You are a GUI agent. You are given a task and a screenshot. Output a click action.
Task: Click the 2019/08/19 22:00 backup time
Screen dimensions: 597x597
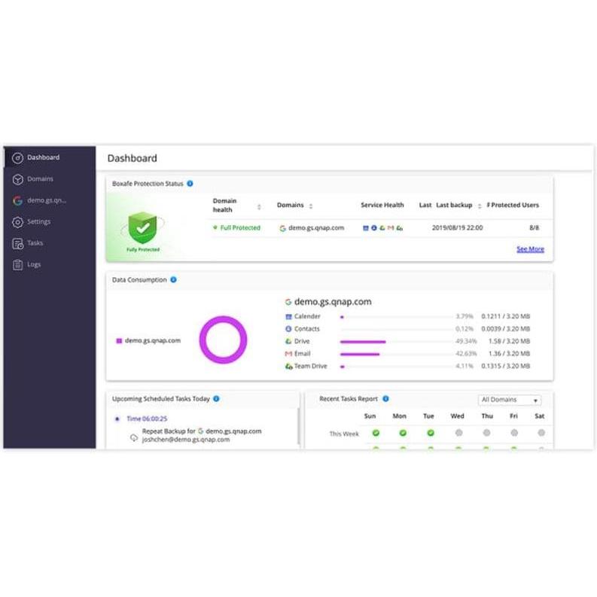pyautogui.click(x=457, y=227)
